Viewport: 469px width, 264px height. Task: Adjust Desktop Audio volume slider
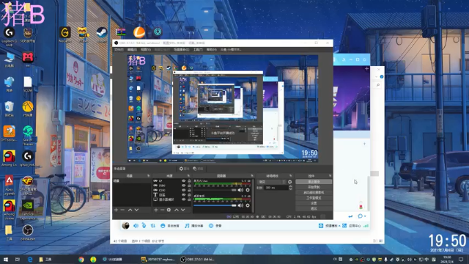(x=215, y=205)
